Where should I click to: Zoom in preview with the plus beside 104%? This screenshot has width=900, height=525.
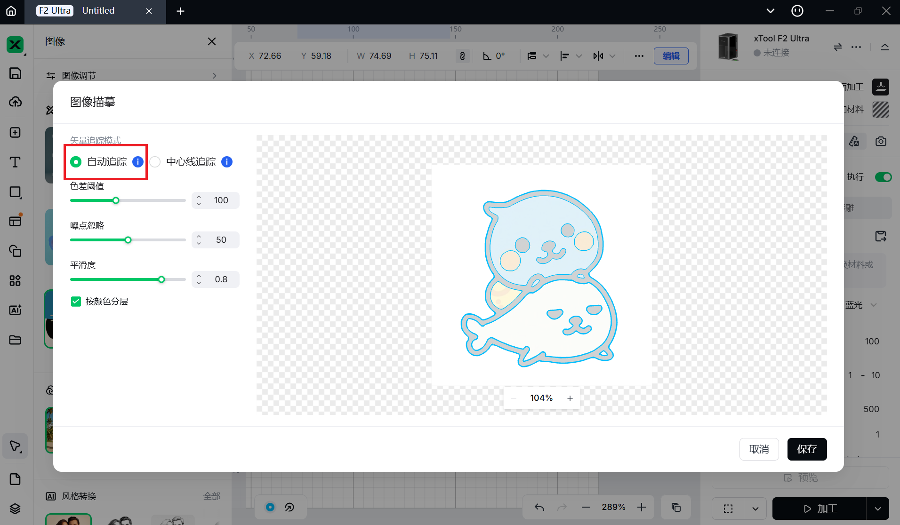coord(570,398)
